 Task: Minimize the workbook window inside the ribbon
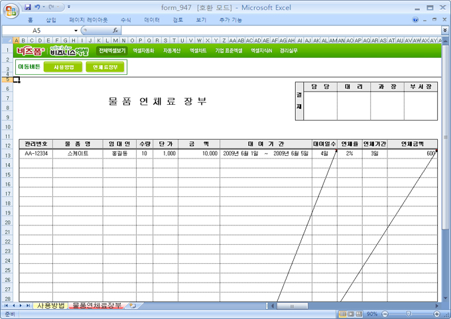425,20
